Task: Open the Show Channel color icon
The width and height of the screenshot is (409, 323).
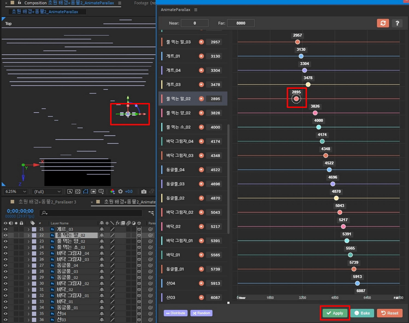Action: [x=112, y=191]
